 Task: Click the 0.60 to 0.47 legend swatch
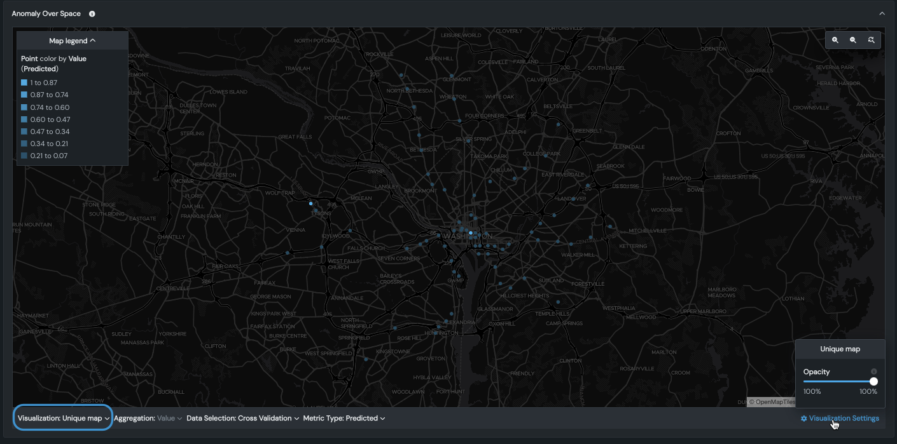[24, 119]
